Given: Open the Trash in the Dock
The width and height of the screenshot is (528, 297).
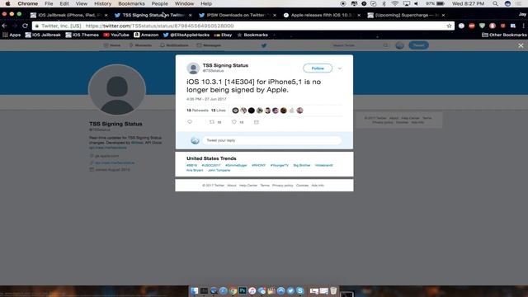Looking at the screenshot, I should coord(333,290).
